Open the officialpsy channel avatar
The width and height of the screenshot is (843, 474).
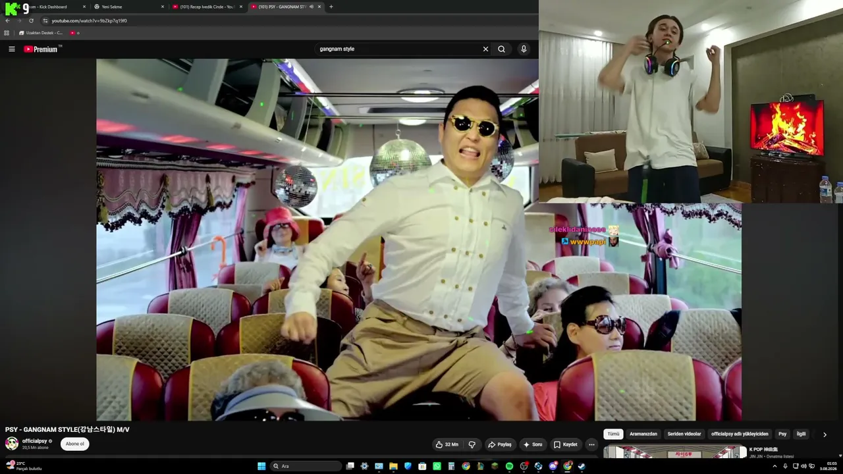coord(12,444)
